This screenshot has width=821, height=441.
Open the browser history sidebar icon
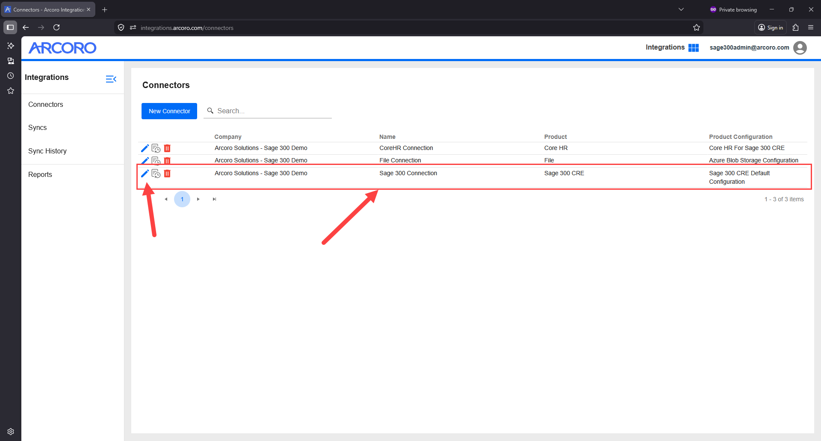pyautogui.click(x=11, y=76)
